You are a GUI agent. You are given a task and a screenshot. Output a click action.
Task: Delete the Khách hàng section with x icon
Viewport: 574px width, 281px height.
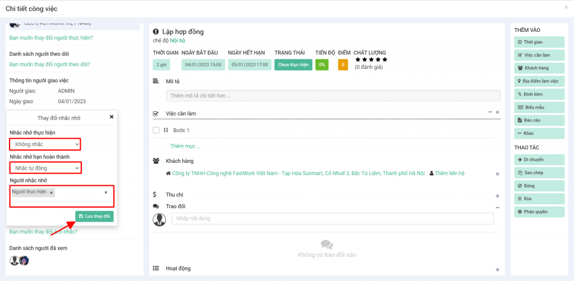[x=497, y=174]
